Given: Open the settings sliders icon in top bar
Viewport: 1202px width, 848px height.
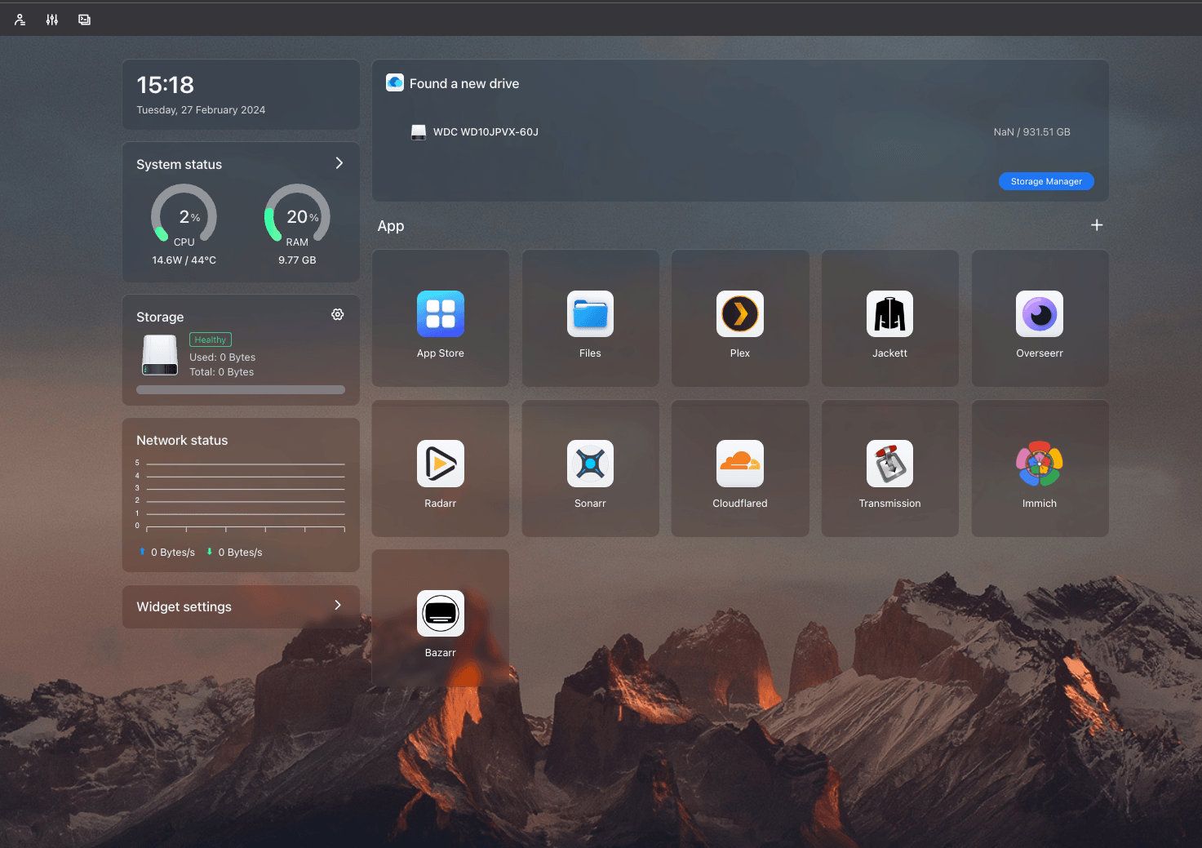Looking at the screenshot, I should tap(52, 20).
